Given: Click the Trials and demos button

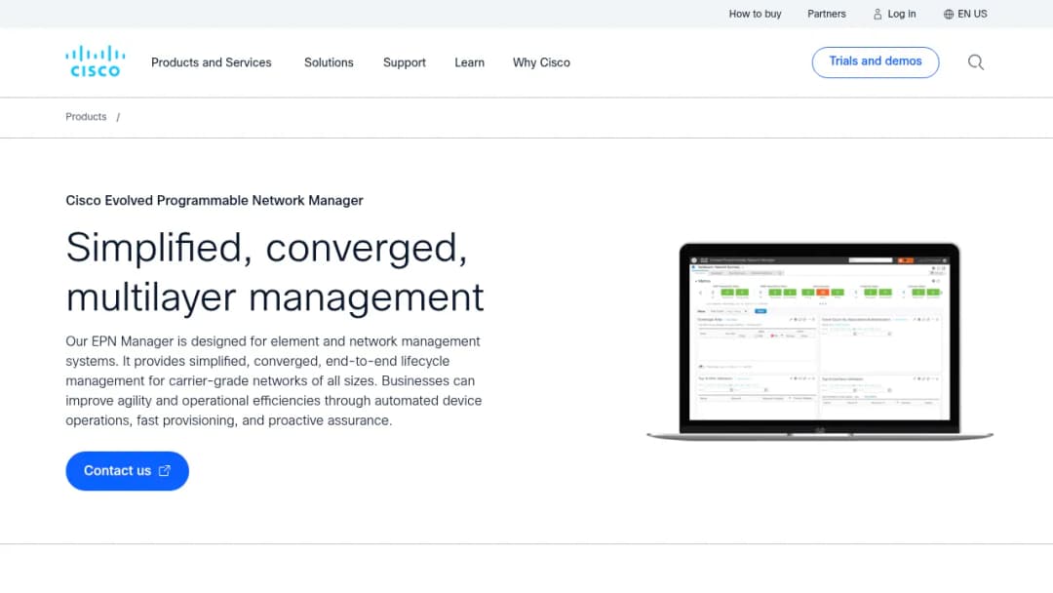Looking at the screenshot, I should [x=875, y=61].
